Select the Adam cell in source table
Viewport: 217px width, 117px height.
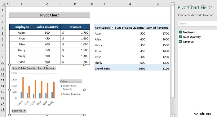[22, 33]
